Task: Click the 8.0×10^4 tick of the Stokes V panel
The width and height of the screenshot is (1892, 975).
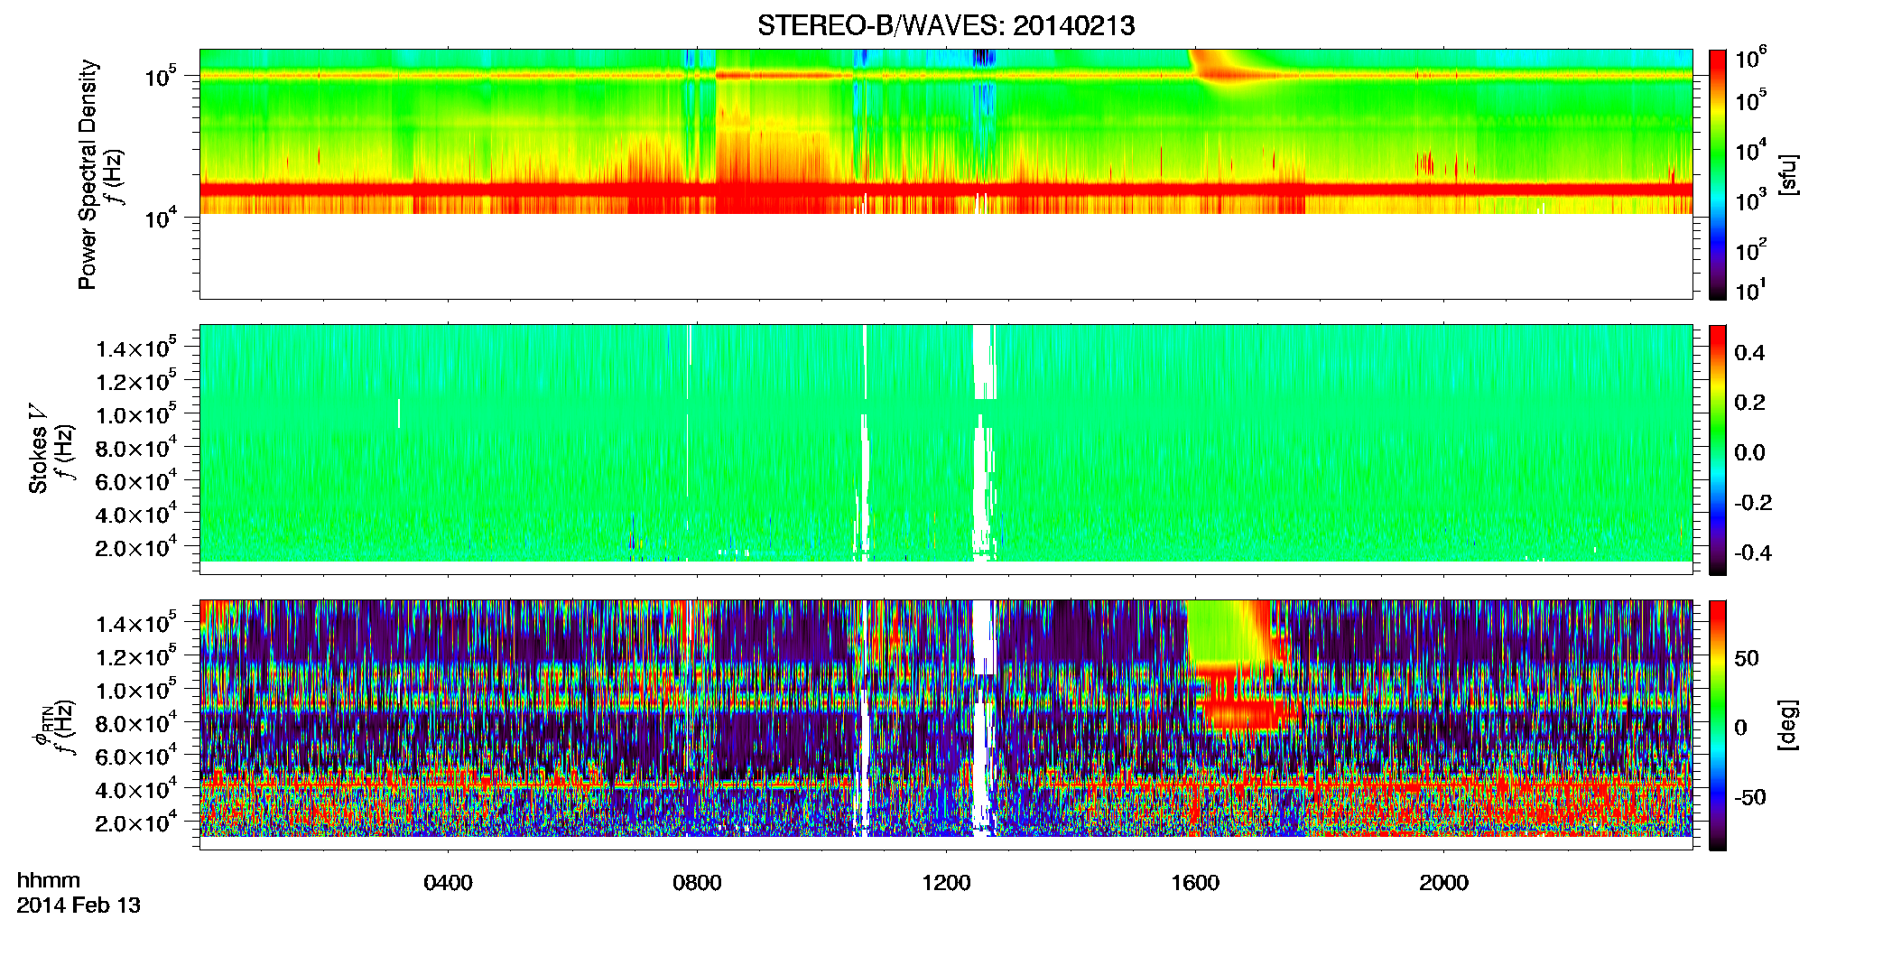Action: (x=135, y=447)
